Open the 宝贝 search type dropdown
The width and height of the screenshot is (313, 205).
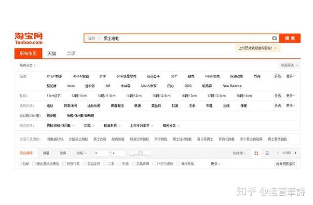(94, 38)
